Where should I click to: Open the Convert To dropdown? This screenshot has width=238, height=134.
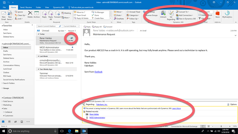coord(182,12)
